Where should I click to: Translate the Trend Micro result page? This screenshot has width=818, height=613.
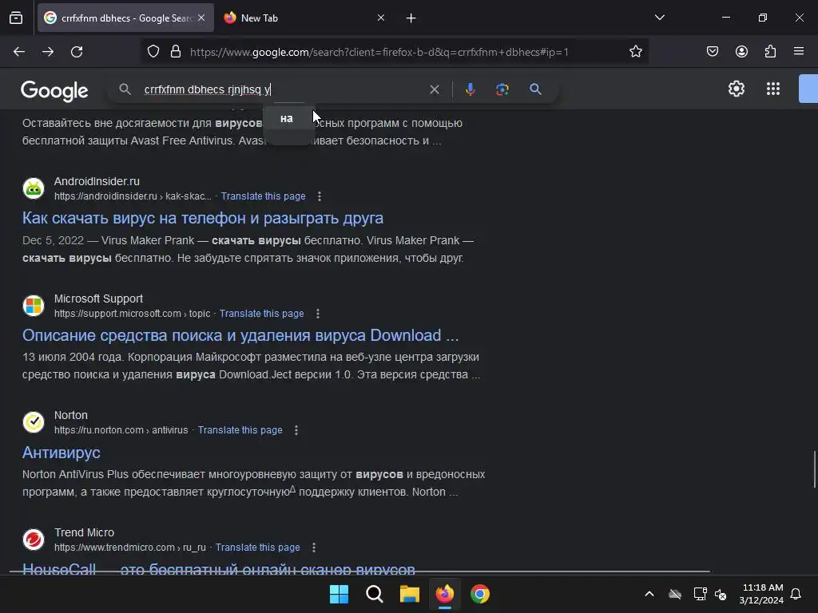[x=258, y=548]
